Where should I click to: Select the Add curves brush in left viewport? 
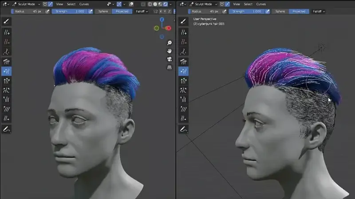click(x=7, y=32)
